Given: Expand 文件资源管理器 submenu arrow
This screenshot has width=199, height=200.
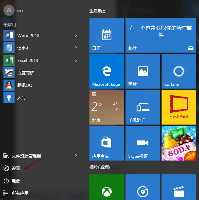Looking at the screenshot, I should coord(76,156).
